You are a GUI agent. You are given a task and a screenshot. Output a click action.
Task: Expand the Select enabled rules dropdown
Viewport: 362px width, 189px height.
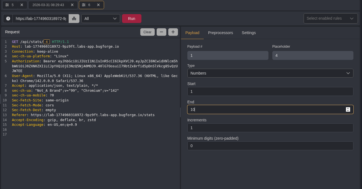[x=330, y=19]
